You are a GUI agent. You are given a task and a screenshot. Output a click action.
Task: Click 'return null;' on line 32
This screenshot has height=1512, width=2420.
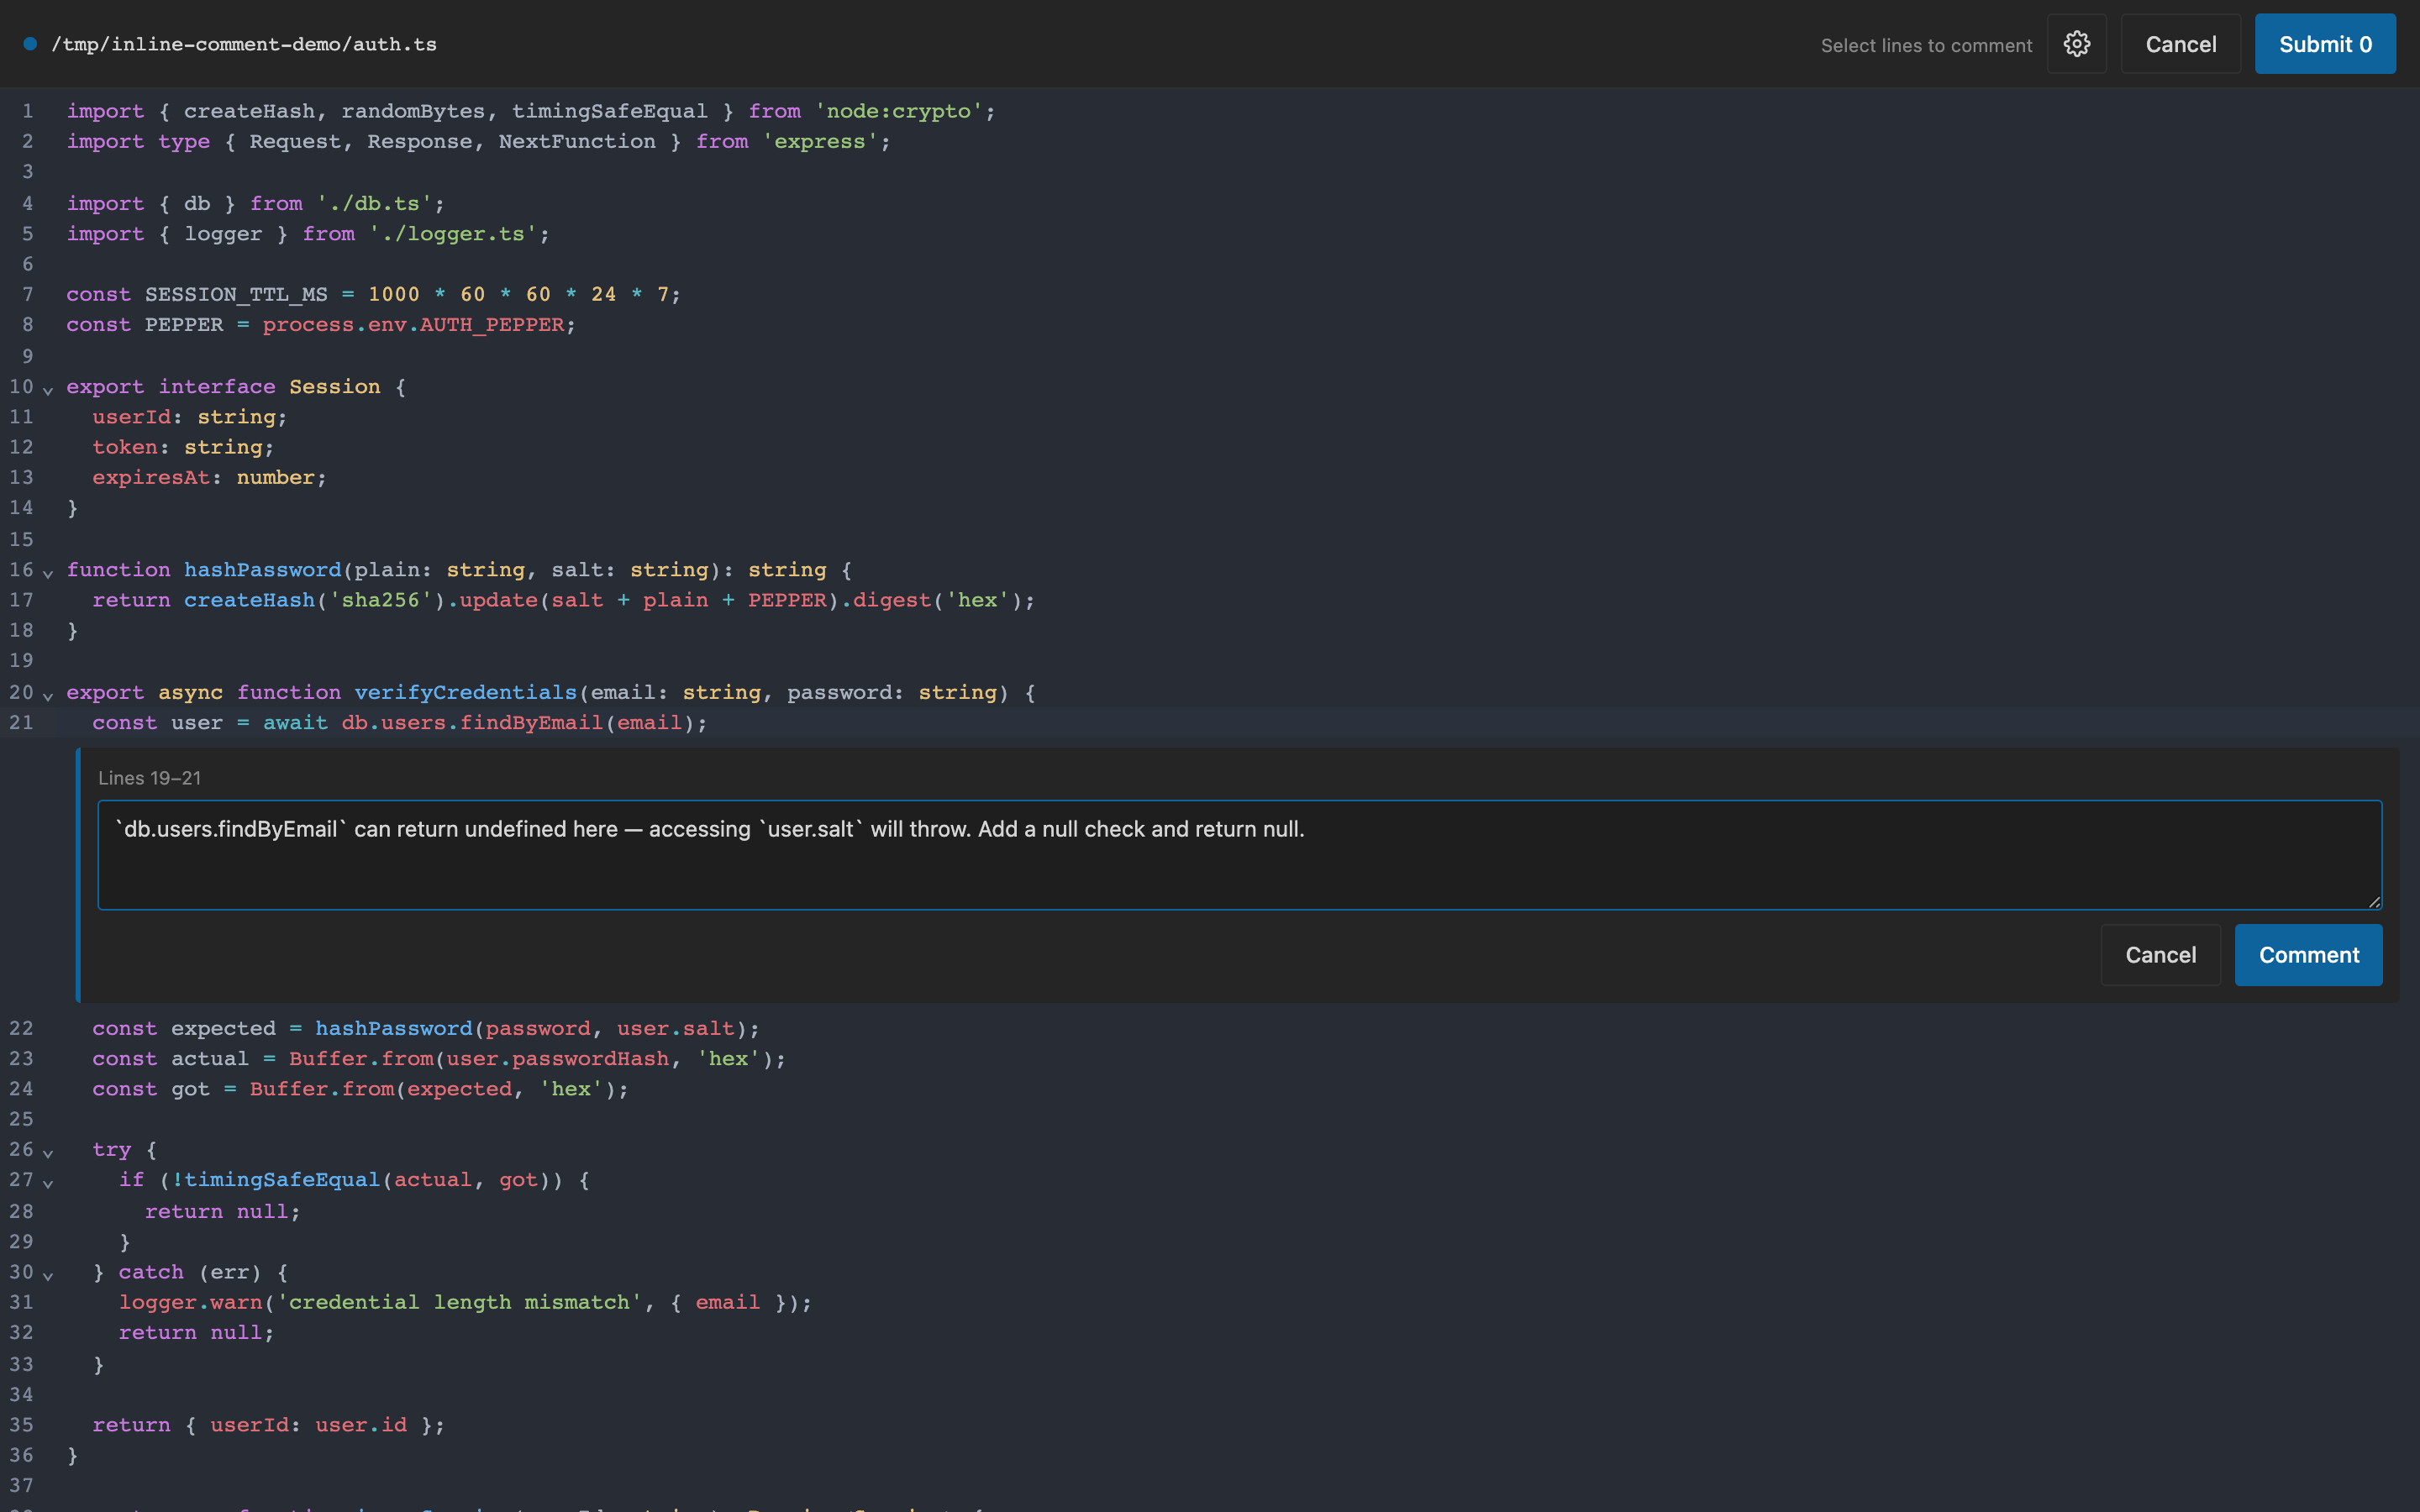point(196,1332)
